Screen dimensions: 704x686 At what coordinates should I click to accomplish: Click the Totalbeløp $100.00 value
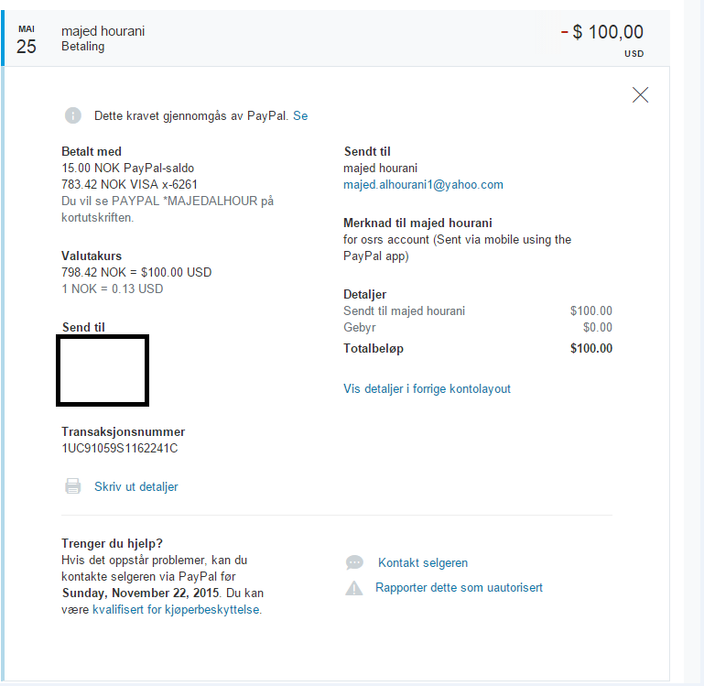pyautogui.click(x=590, y=348)
